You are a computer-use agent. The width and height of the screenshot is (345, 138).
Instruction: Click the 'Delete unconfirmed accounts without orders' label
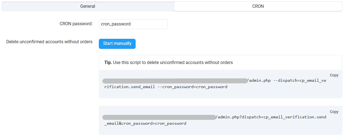49,42
